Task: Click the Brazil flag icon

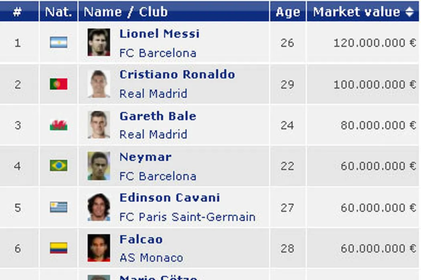Action: pyautogui.click(x=59, y=166)
